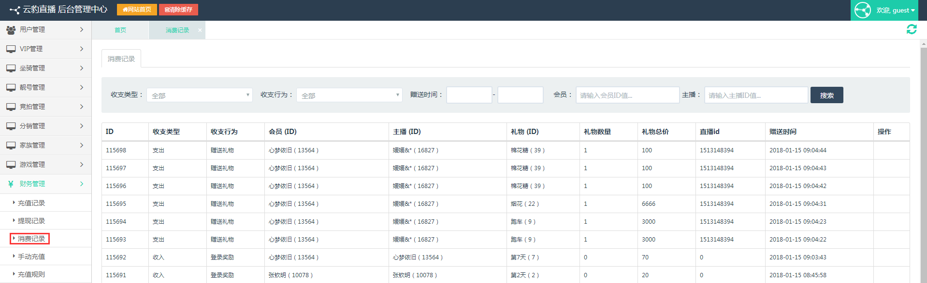This screenshot has height=283, width=927.
Task: Expand the 坐骑管理 chevron
Action: [x=82, y=68]
